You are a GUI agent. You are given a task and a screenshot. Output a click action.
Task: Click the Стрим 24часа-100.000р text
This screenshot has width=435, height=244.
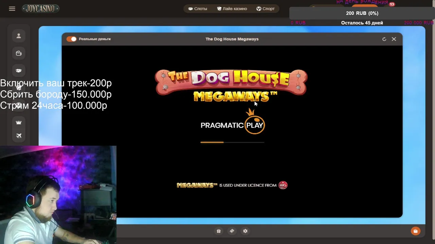pos(53,105)
